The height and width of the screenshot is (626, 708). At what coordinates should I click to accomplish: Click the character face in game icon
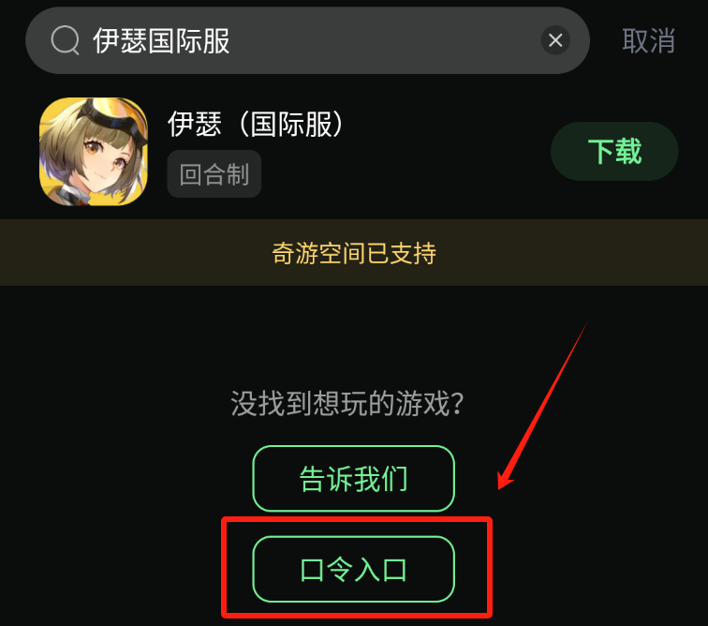tap(105, 158)
